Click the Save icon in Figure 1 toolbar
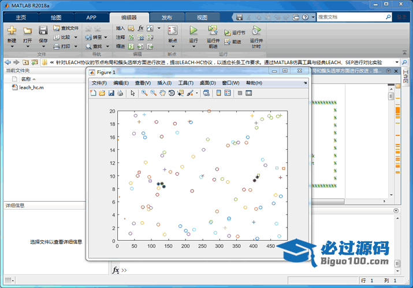 pos(111,93)
